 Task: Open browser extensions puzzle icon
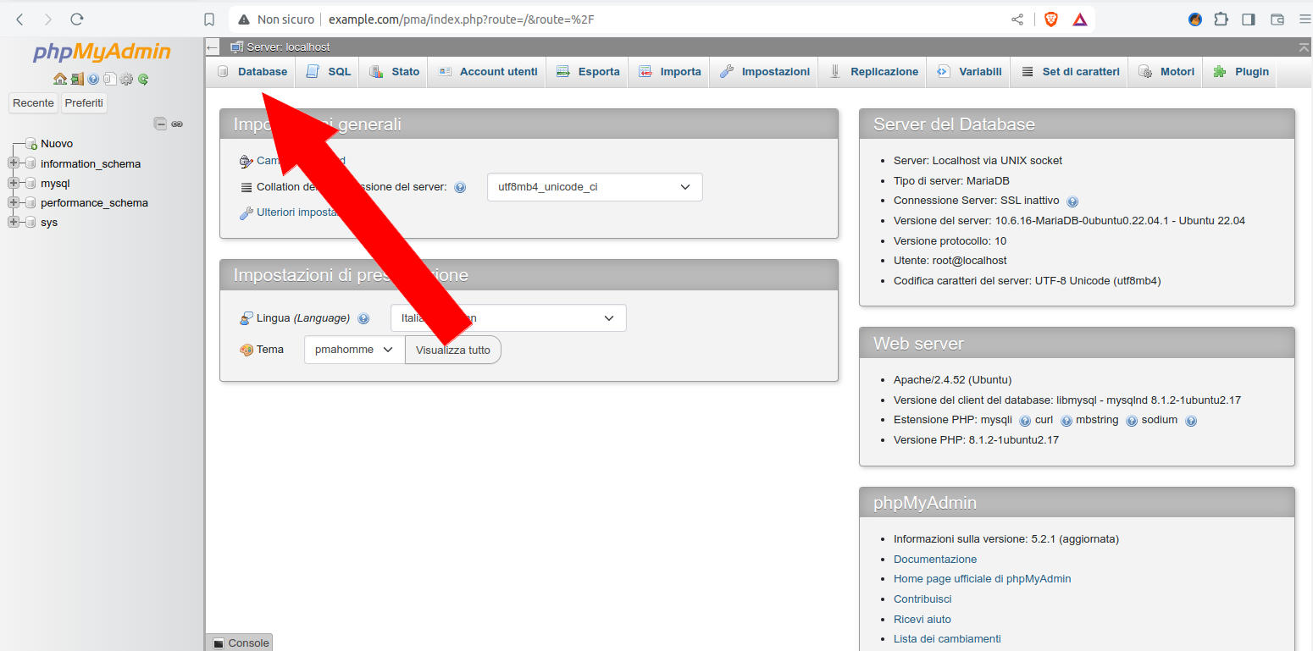tap(1221, 19)
